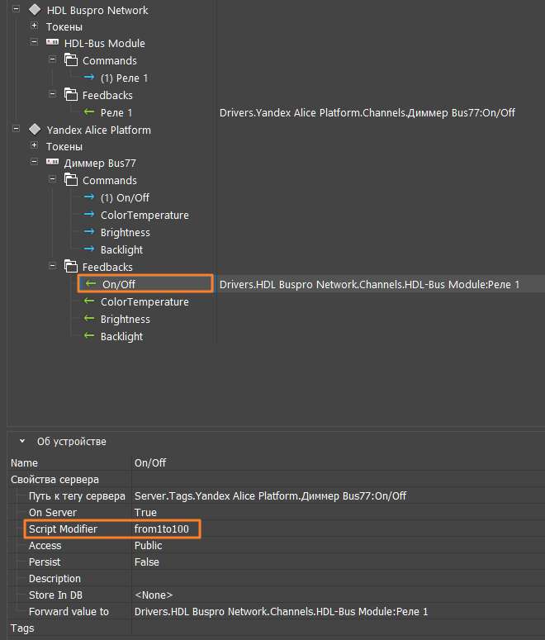
Task: Select the Реле 1 feedback item
Action: coord(116,112)
